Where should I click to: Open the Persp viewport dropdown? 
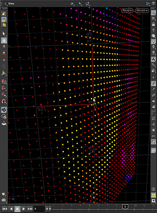[x=127, y=11]
